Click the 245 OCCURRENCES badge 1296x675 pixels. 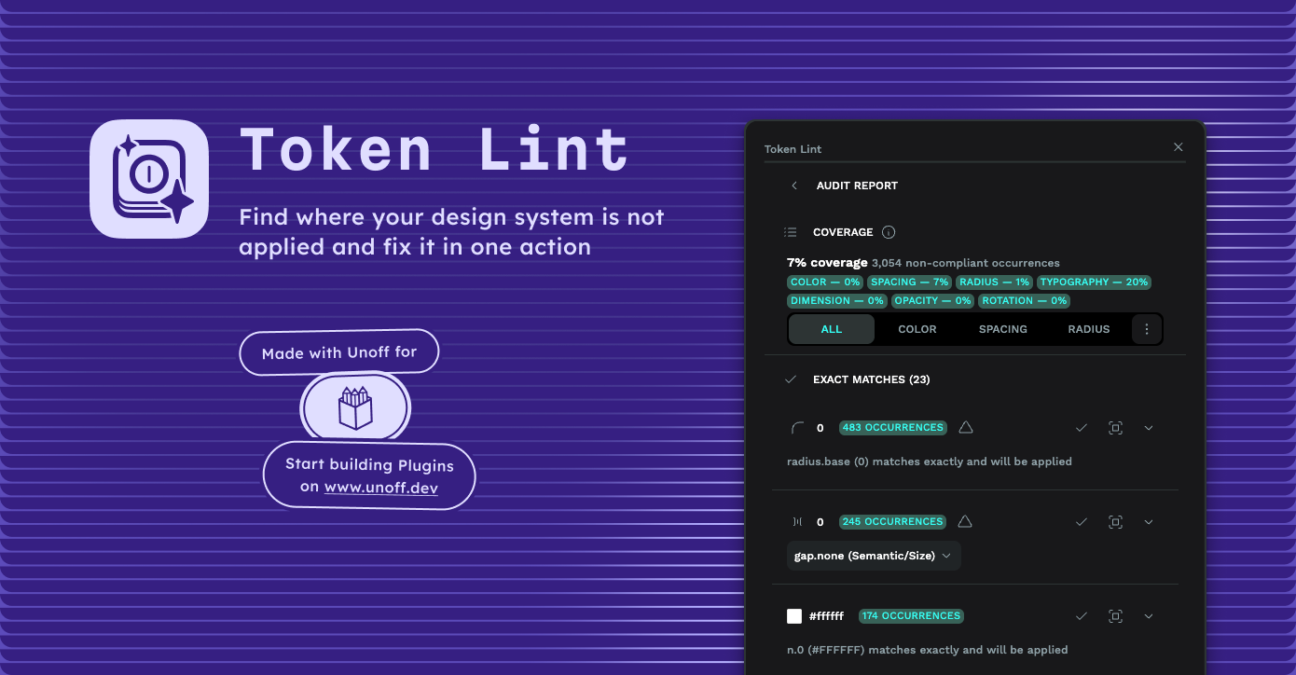[893, 522]
